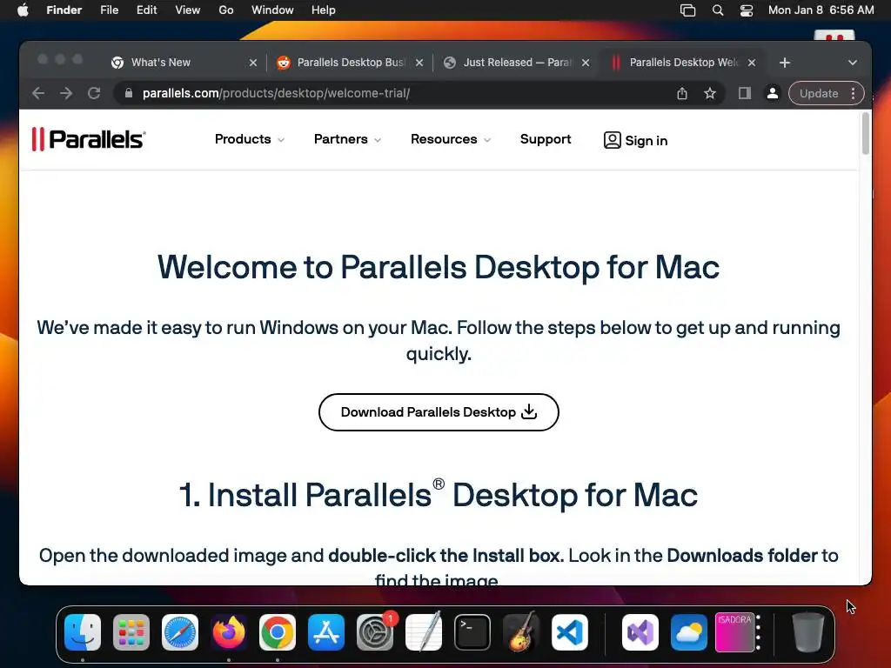Screen dimensions: 891x668
Task: Open the Help menu
Action: (x=324, y=10)
